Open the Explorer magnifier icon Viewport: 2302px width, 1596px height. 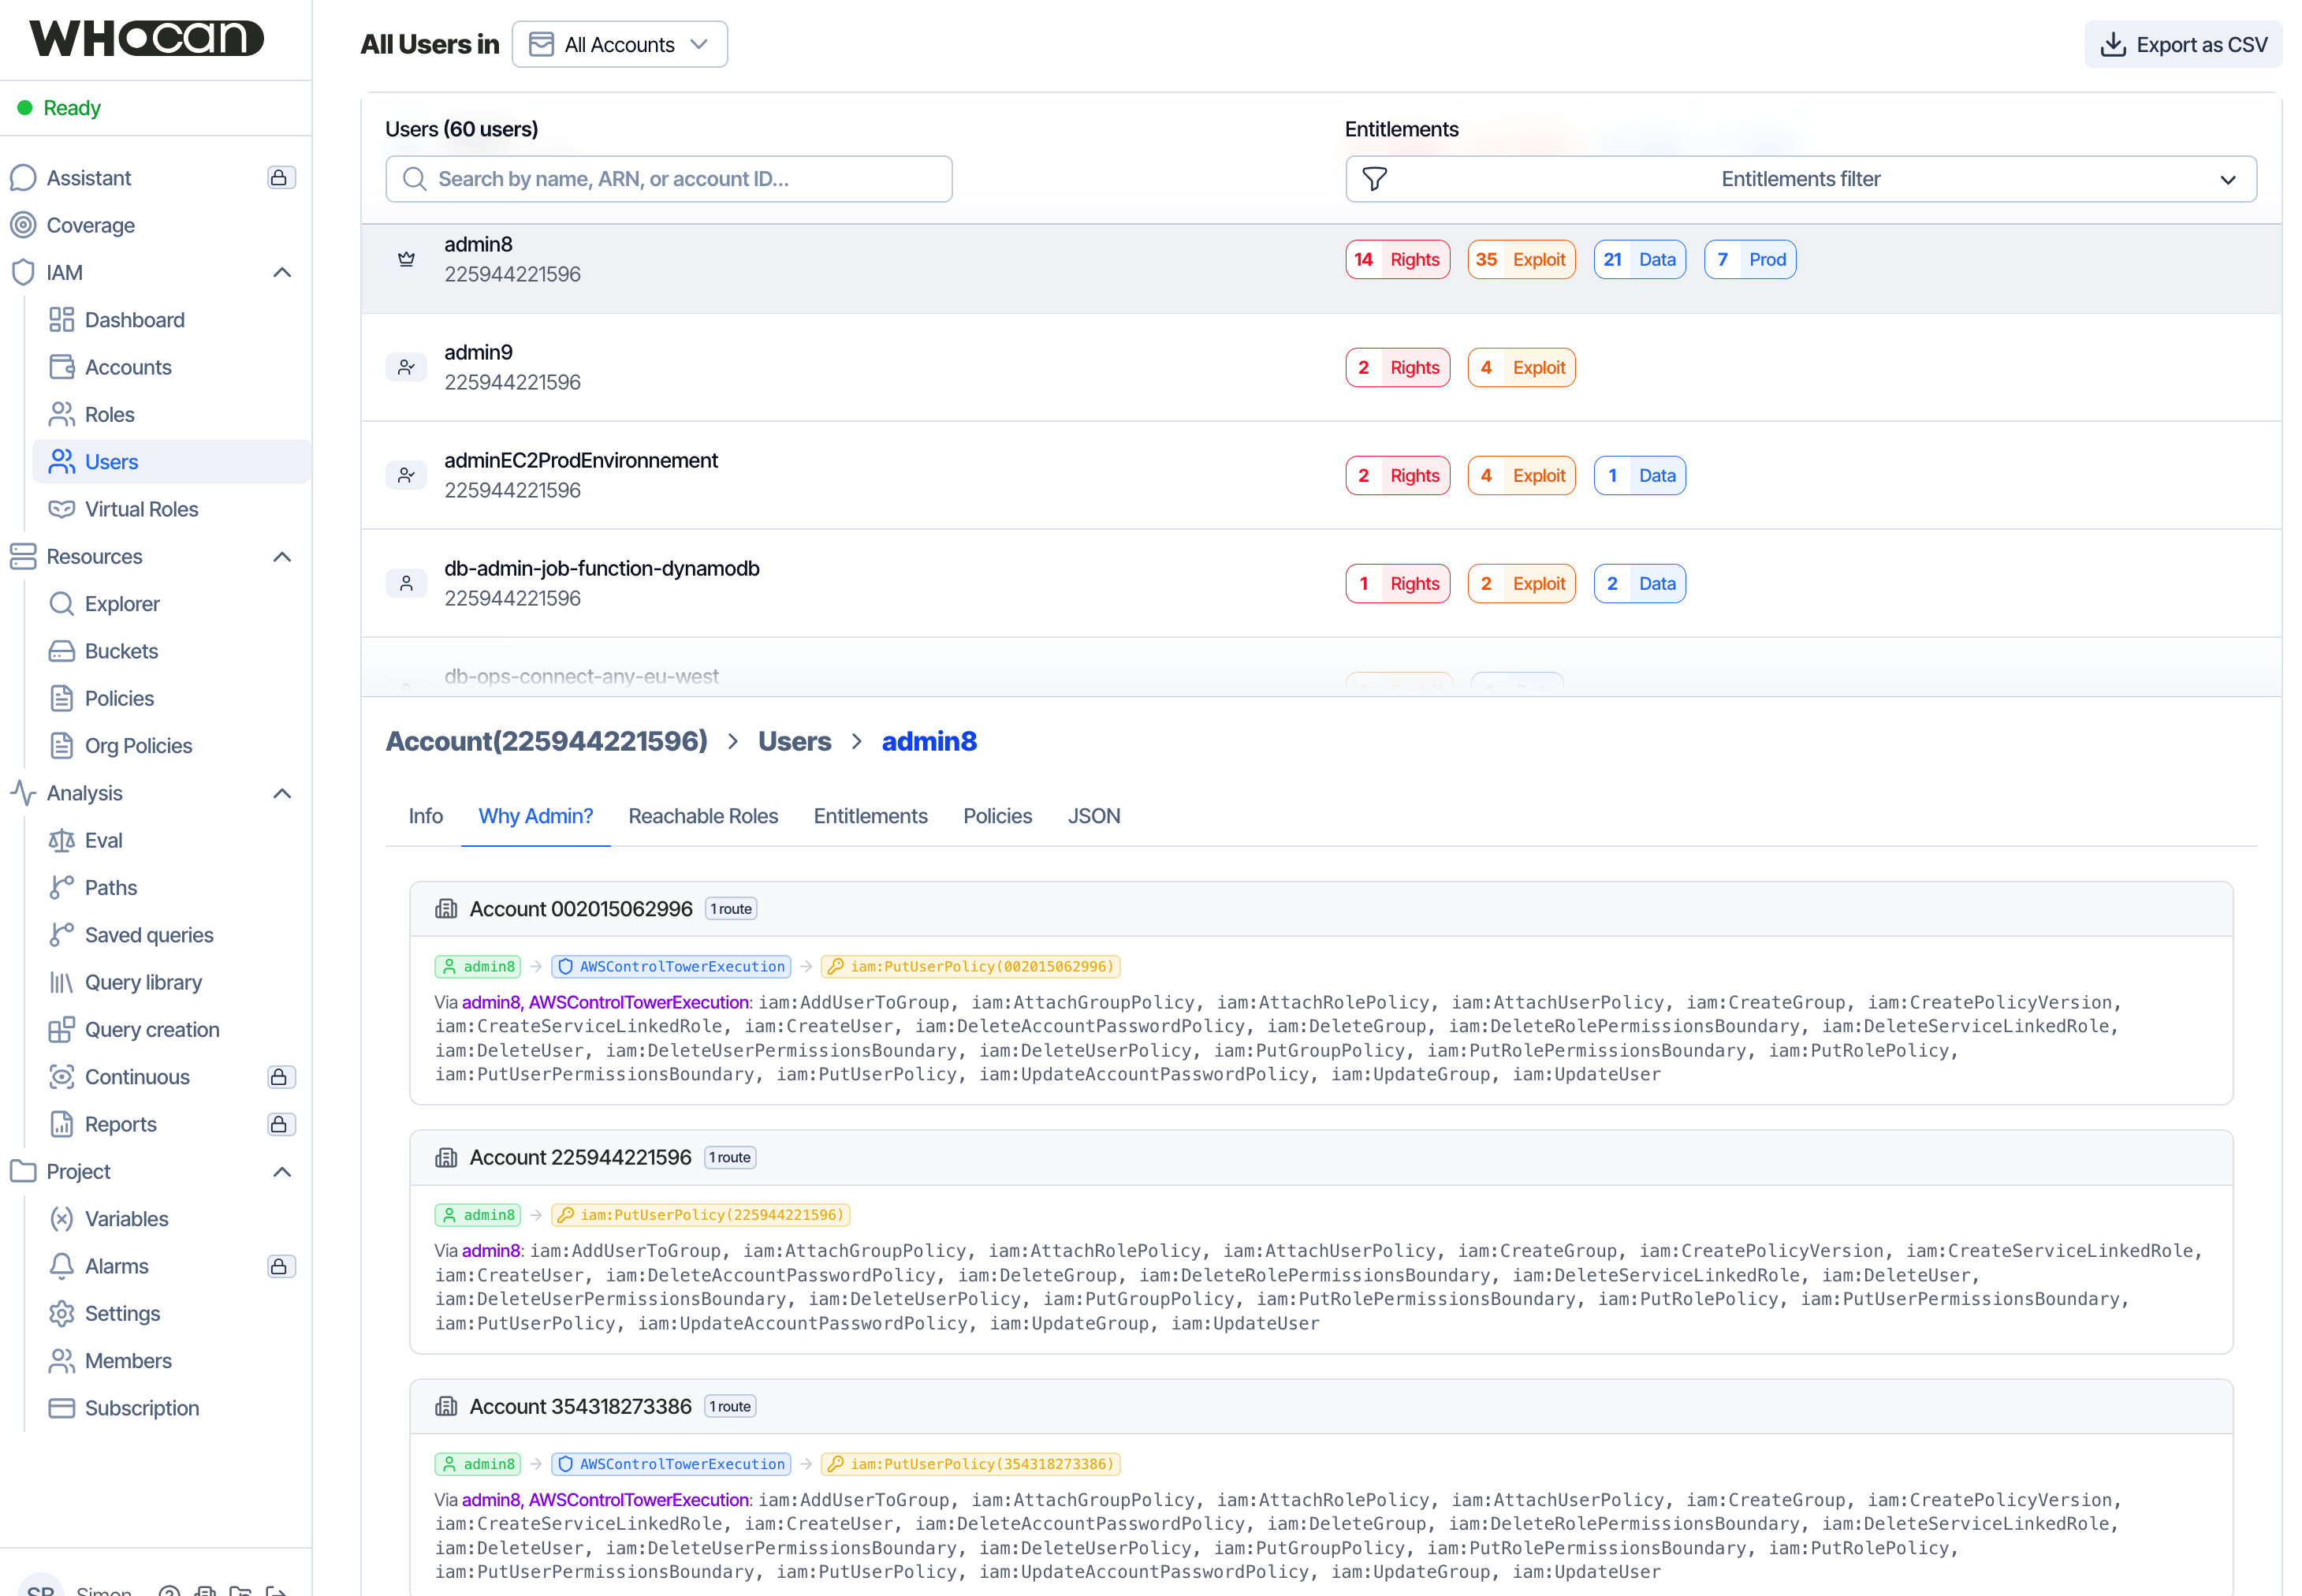(62, 604)
